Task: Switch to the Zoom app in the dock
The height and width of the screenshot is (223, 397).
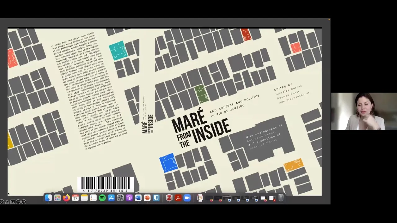Action: (187, 198)
